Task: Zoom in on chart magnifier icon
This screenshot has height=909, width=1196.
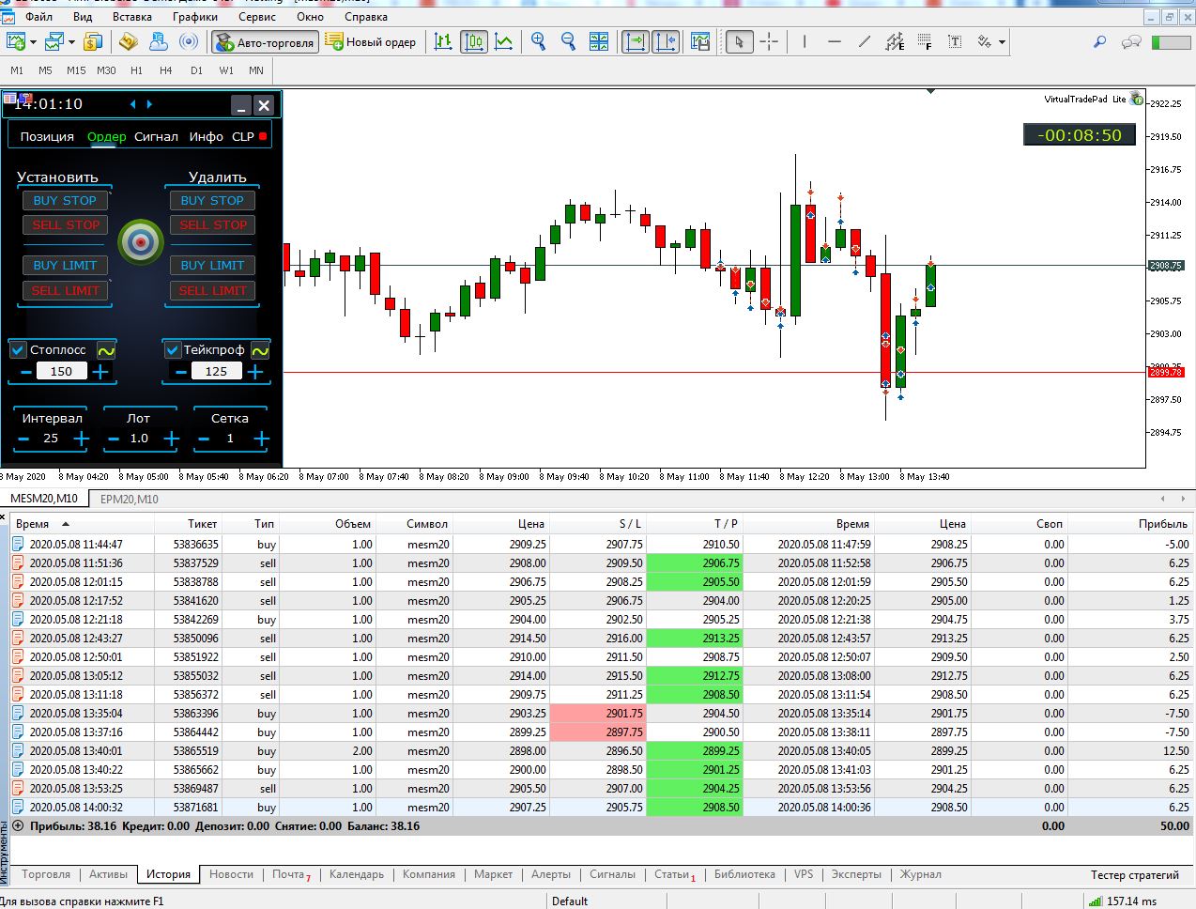Action: coord(538,41)
